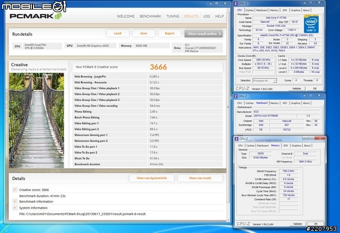The width and height of the screenshot is (340, 233).
Task: Open the LOG section
Action: pyautogui.click(x=207, y=16)
